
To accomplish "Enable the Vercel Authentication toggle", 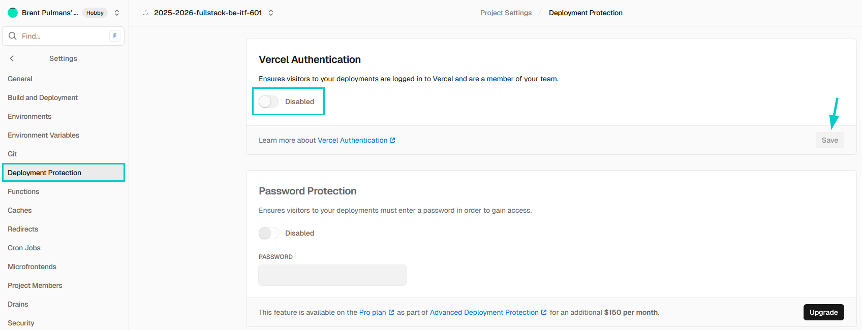I will 269,102.
